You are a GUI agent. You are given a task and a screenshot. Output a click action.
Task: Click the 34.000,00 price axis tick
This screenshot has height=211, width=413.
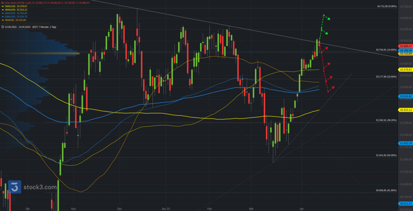pyautogui.click(x=406, y=41)
